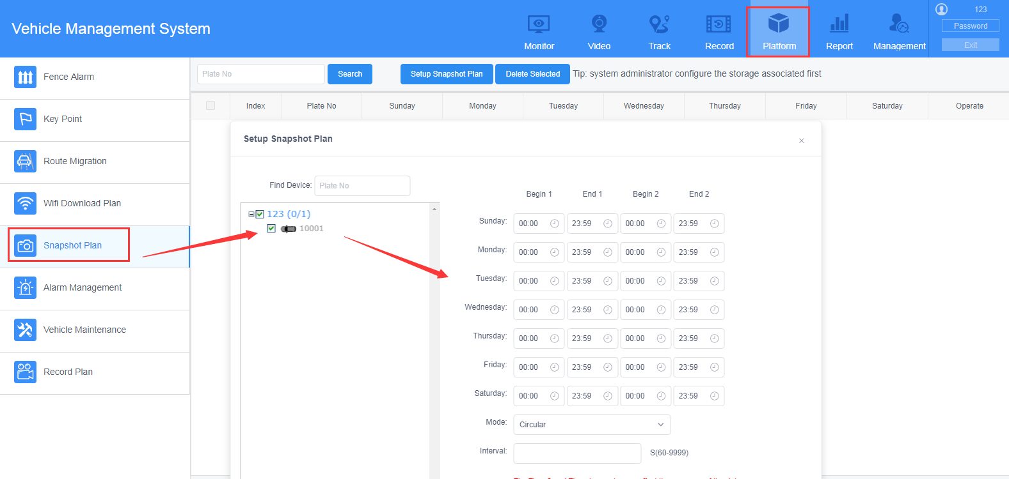This screenshot has width=1009, height=479.
Task: Click the Setup Snapshot Plan button
Action: point(447,74)
